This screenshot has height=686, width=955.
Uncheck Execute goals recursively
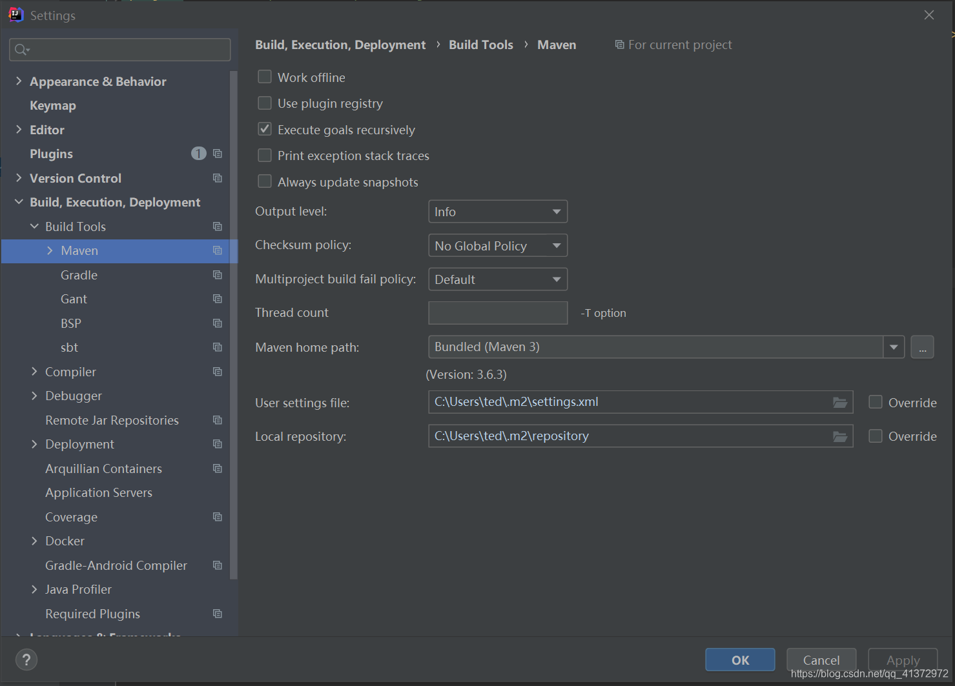pyautogui.click(x=265, y=129)
